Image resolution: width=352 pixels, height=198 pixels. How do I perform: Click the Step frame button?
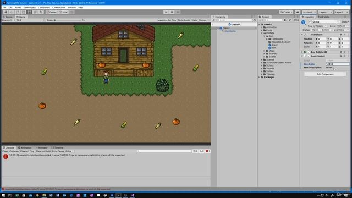point(178,12)
